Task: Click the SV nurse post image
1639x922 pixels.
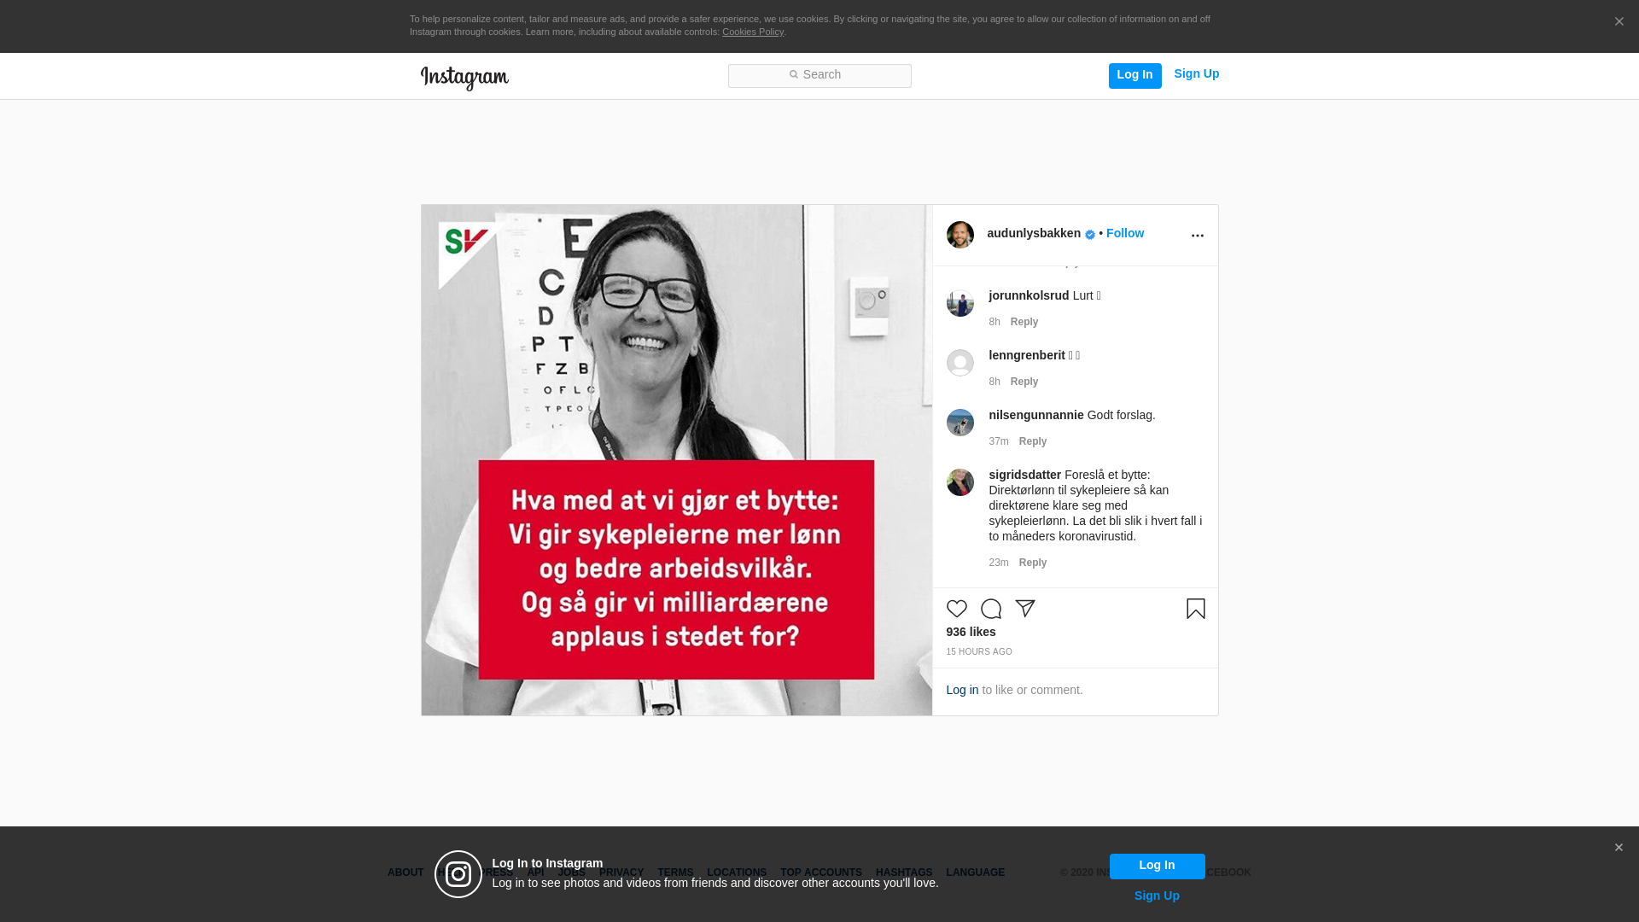Action: 676,460
